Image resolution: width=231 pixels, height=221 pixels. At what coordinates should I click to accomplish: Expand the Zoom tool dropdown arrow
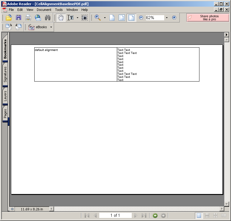pyautogui.click(x=105, y=18)
